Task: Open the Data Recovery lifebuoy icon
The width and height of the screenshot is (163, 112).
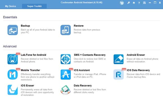Action: pyautogui.click(x=66, y=90)
